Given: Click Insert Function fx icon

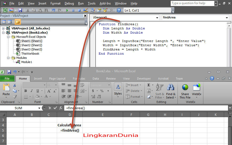Looking at the screenshot, I should (61, 108).
